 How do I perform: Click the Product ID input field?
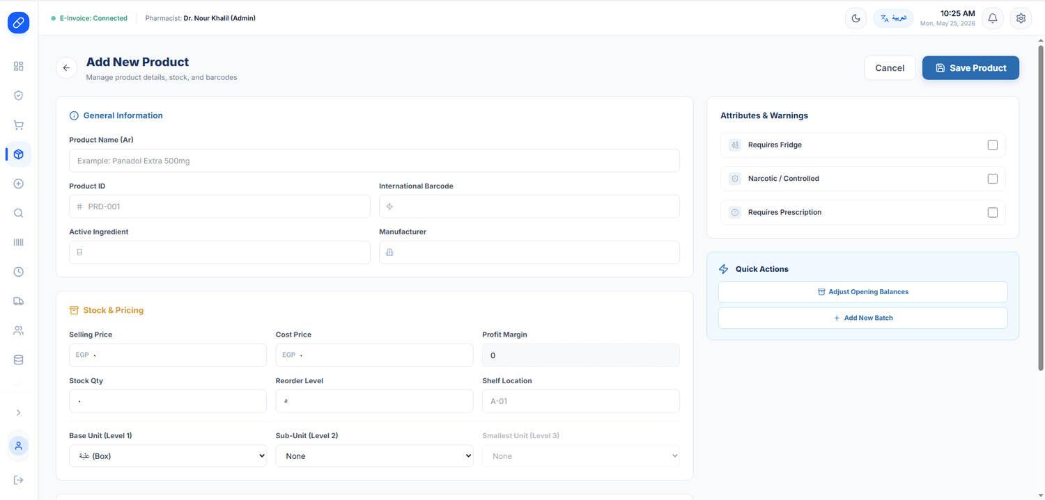219,207
